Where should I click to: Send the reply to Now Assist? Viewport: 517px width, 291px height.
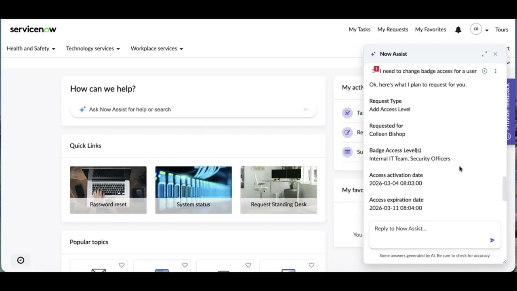click(492, 240)
